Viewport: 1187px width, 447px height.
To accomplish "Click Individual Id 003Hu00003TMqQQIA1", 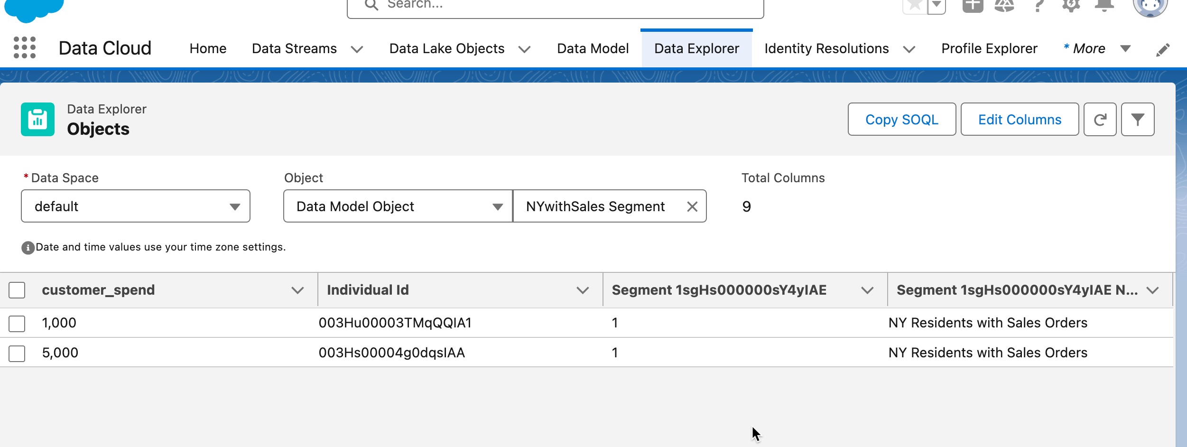I will (x=395, y=323).
